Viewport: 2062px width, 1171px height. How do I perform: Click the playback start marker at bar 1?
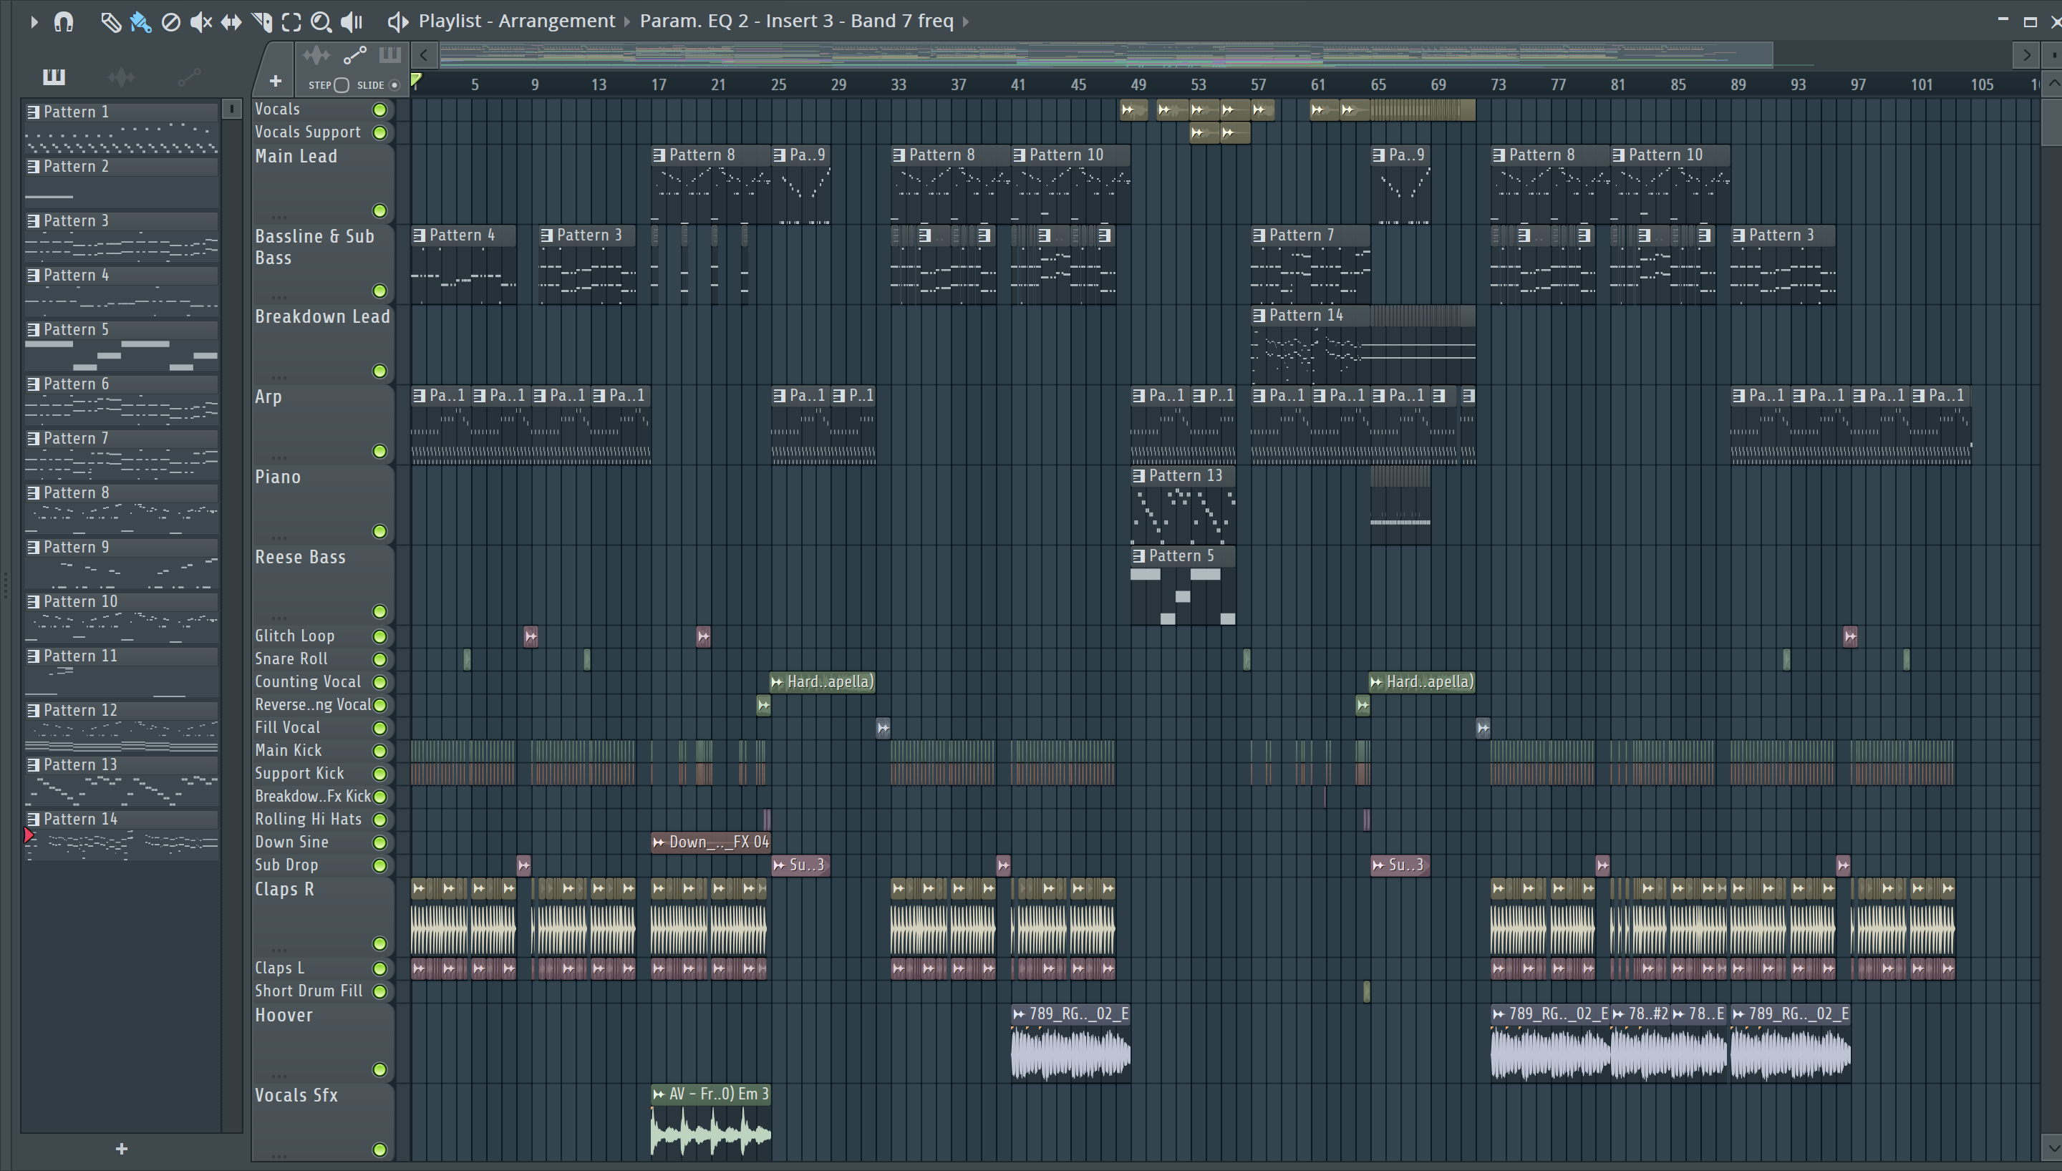(417, 80)
